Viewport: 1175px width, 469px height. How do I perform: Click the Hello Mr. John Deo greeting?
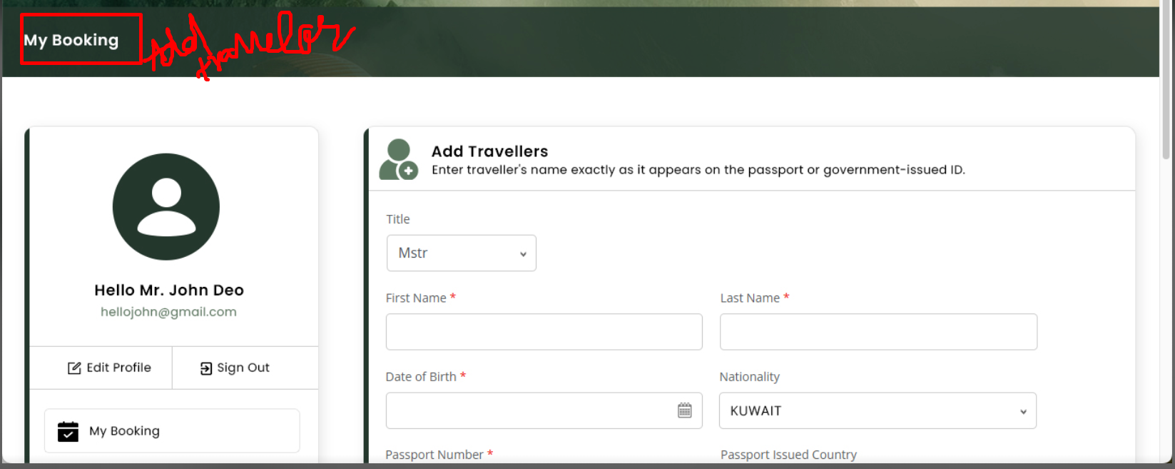tap(169, 290)
